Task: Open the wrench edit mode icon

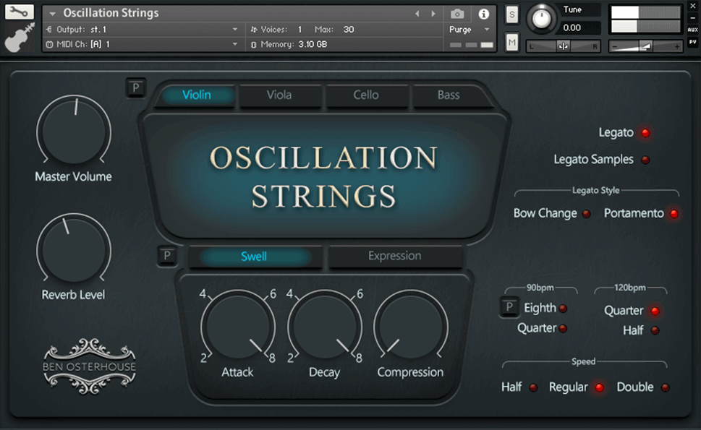Action: click(x=20, y=12)
